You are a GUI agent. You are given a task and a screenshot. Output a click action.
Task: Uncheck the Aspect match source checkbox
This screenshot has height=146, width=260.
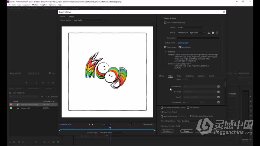point(218,97)
